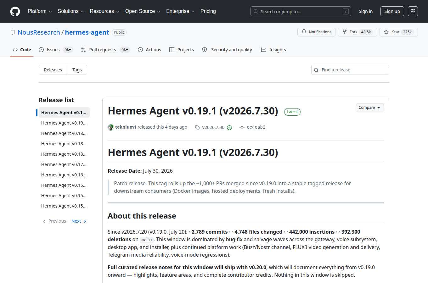This screenshot has width=428, height=283.
Task: Open the release title Hermes Agent v0.19.1 link
Action: point(193,111)
